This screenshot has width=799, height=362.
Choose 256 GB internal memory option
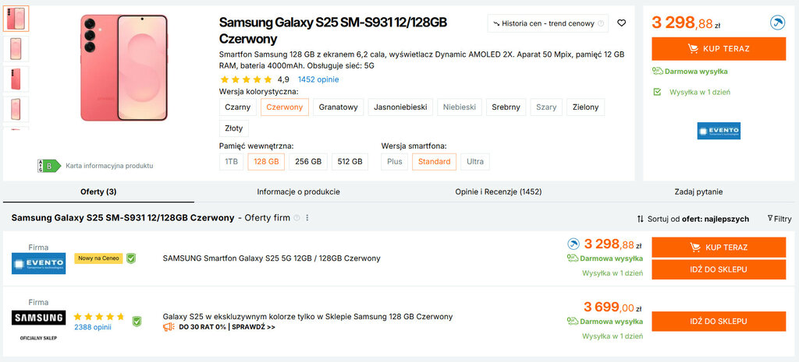[x=307, y=162]
